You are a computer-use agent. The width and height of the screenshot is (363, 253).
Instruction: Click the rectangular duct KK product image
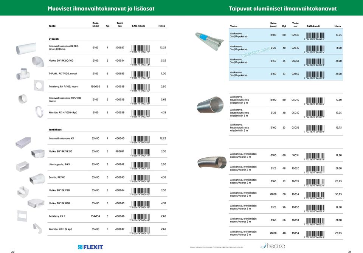23,142
